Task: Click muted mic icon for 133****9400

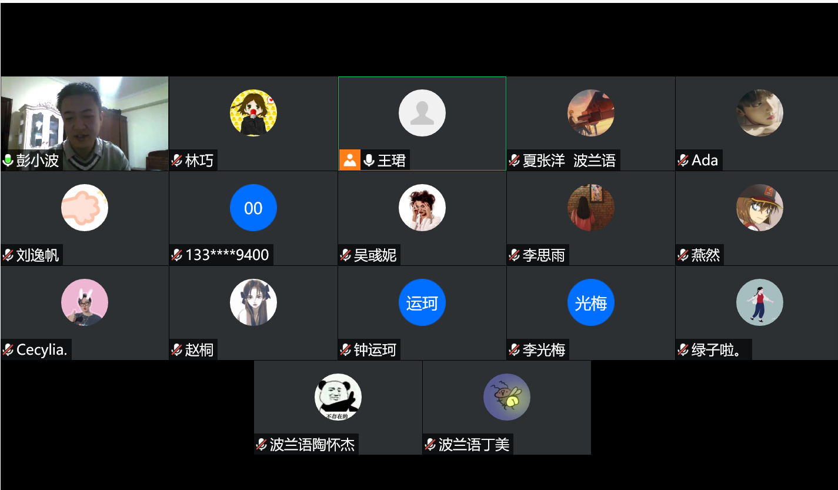Action: 177,255
